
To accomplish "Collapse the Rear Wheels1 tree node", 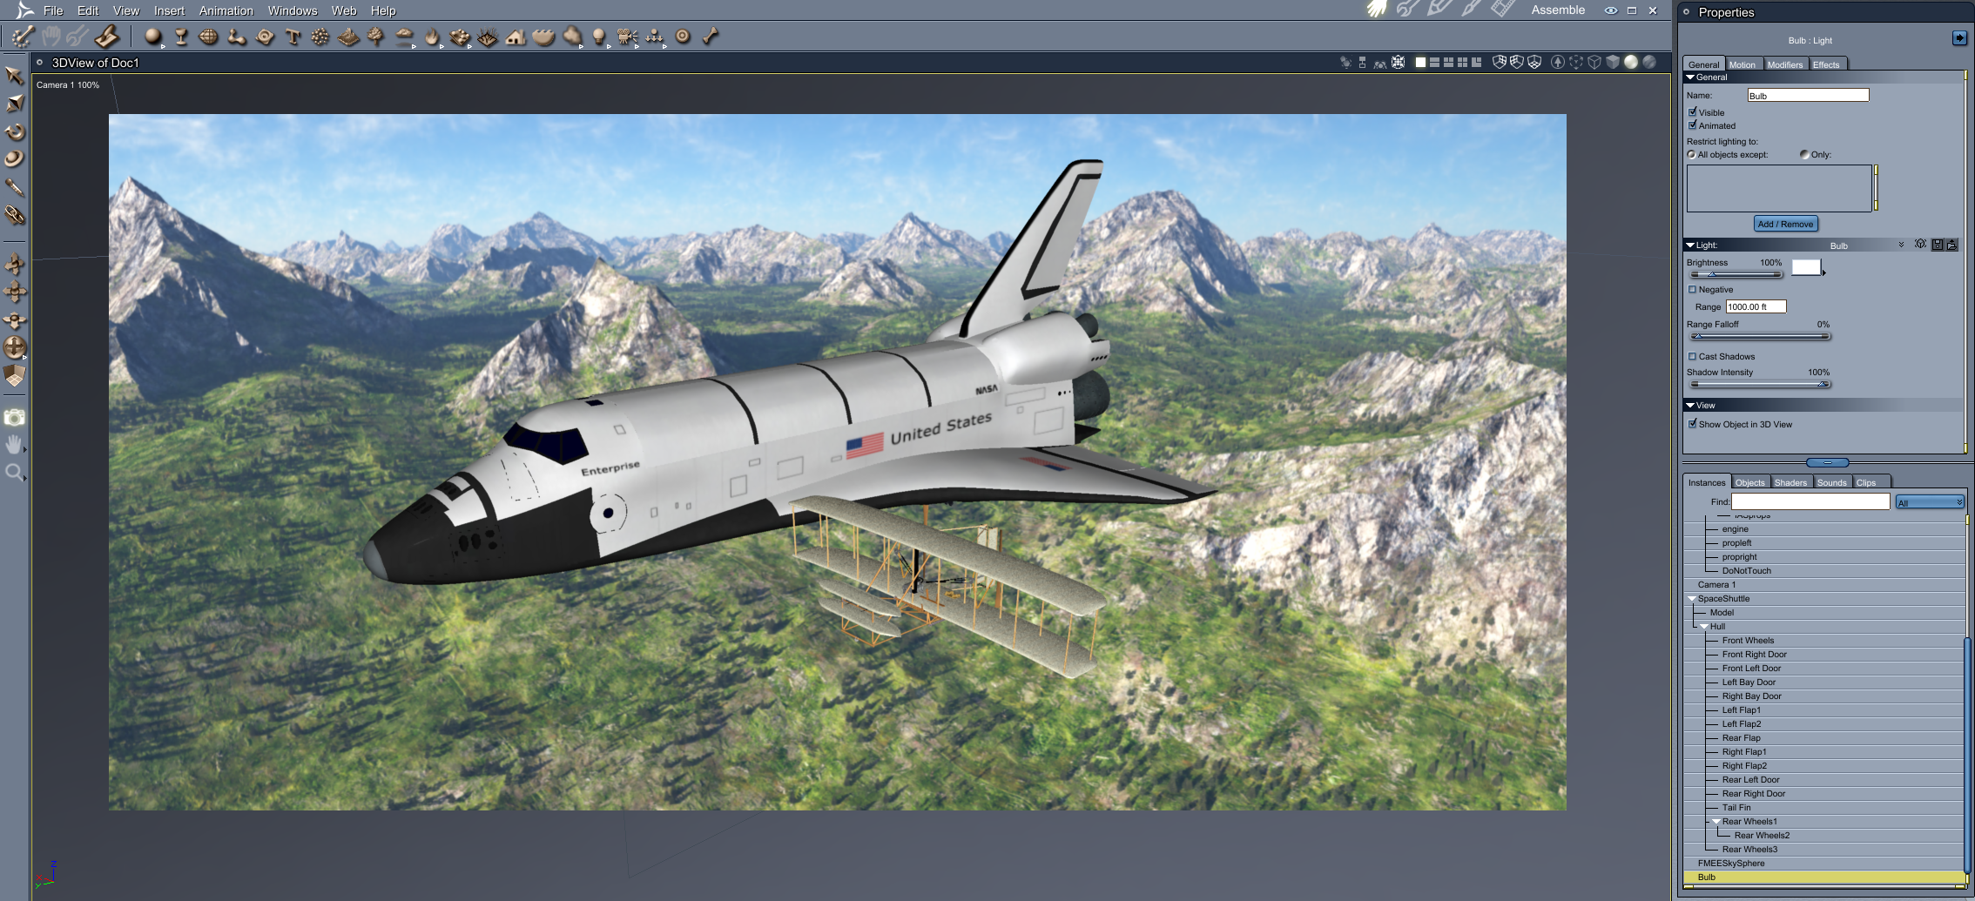I will pyautogui.click(x=1716, y=822).
